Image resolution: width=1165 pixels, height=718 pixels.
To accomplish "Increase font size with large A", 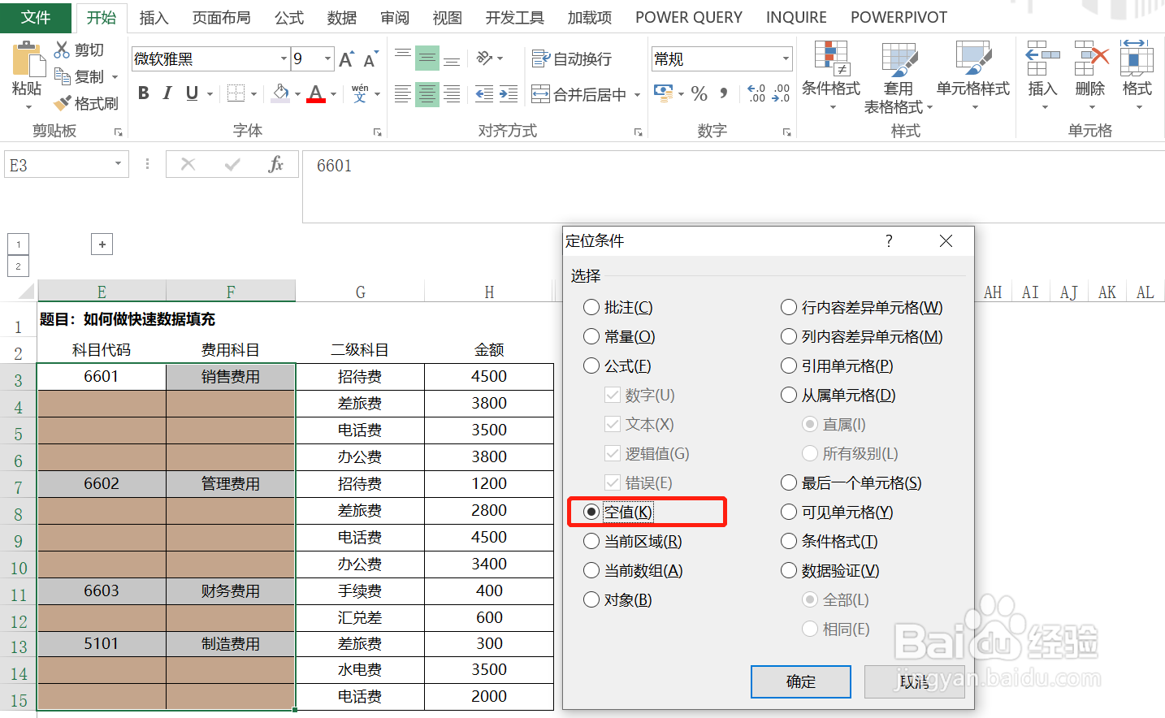I will pos(346,59).
